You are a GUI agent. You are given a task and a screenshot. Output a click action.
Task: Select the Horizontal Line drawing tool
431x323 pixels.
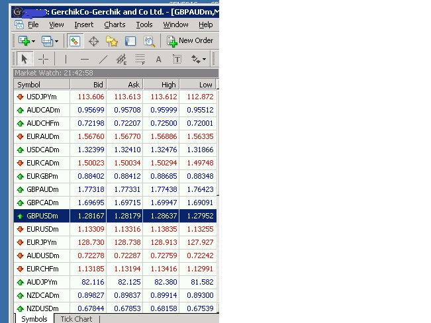(84, 59)
